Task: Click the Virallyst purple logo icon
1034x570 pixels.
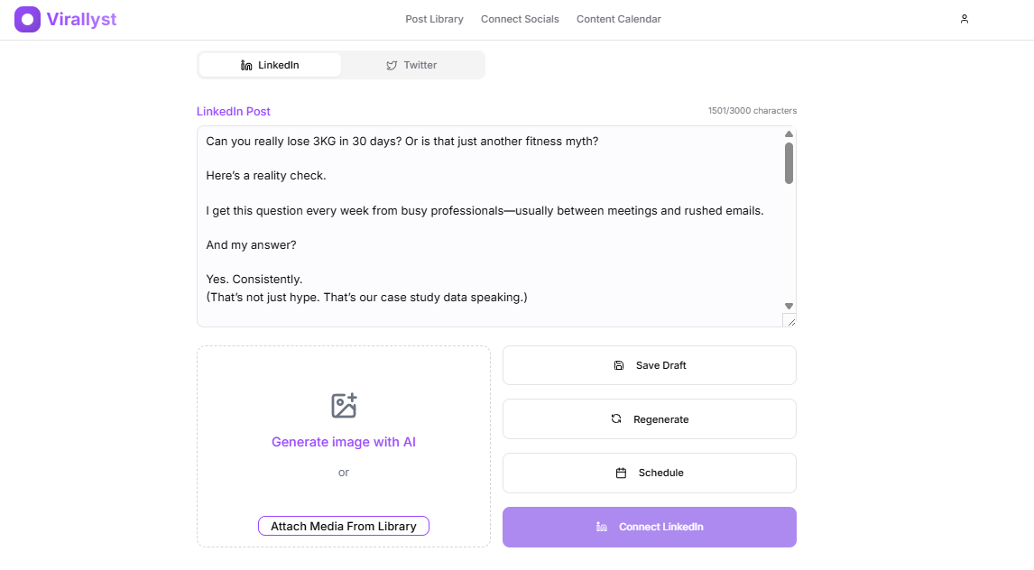Action: pos(27,19)
